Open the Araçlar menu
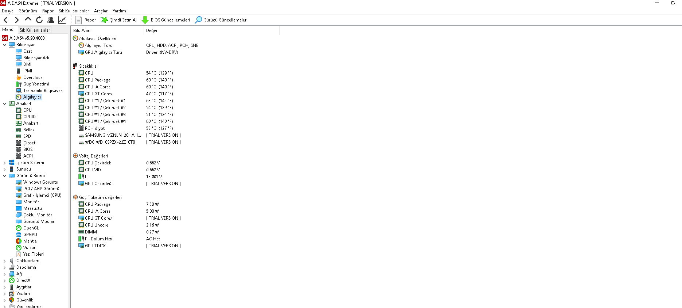The image size is (682, 308). click(x=101, y=11)
